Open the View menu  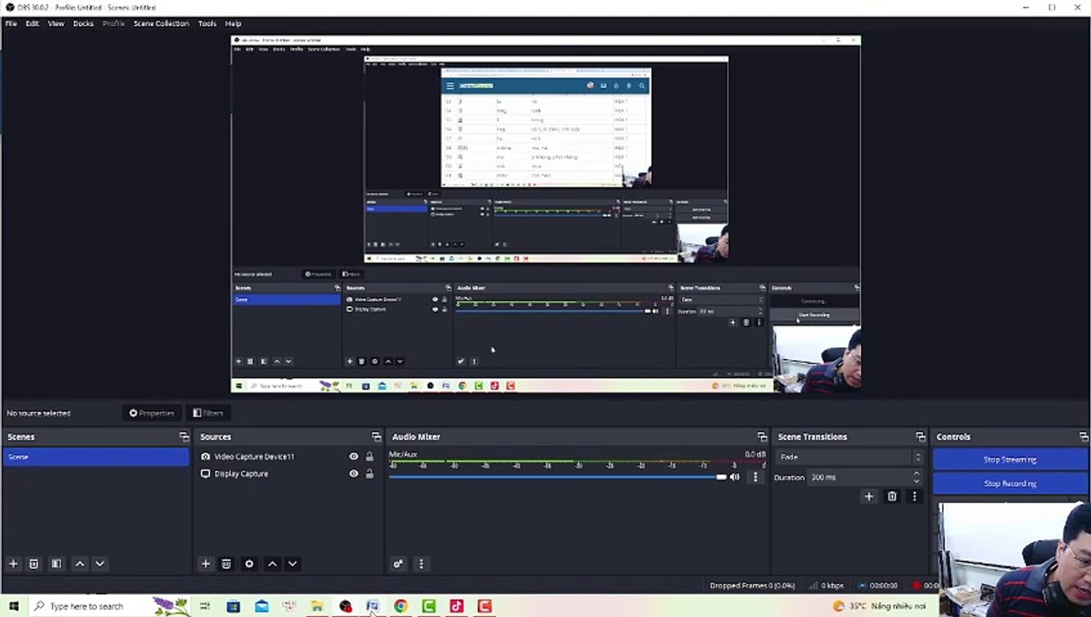coord(56,23)
